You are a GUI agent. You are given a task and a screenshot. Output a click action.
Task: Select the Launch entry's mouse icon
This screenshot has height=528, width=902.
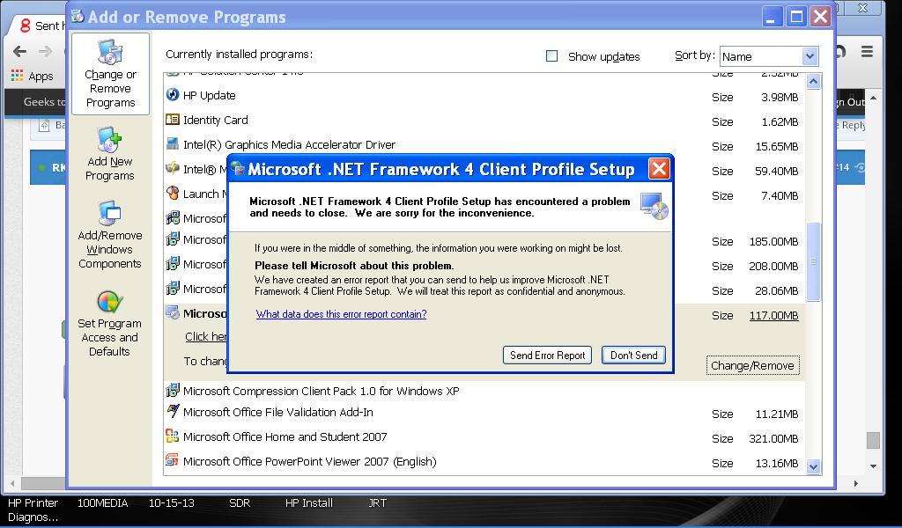click(173, 193)
